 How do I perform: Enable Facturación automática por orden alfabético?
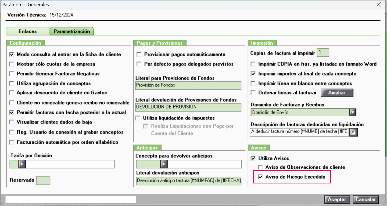[x=12, y=142]
